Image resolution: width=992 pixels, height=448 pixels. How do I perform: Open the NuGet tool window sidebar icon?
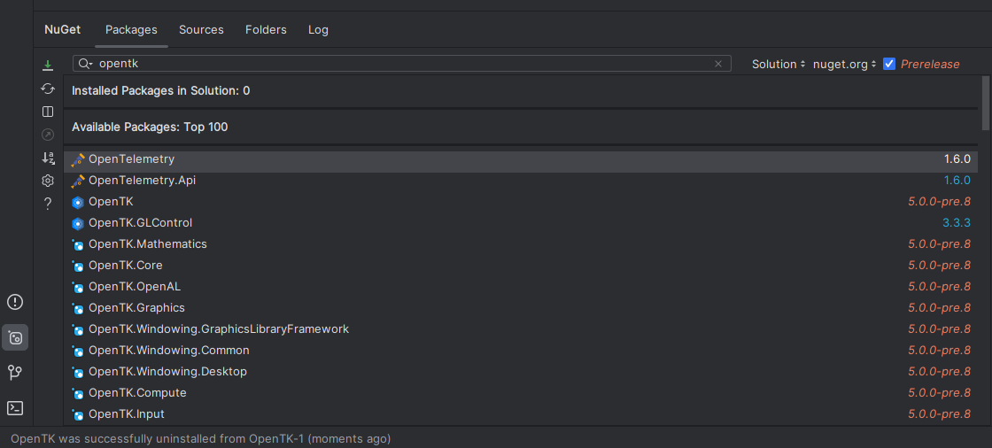click(x=15, y=337)
